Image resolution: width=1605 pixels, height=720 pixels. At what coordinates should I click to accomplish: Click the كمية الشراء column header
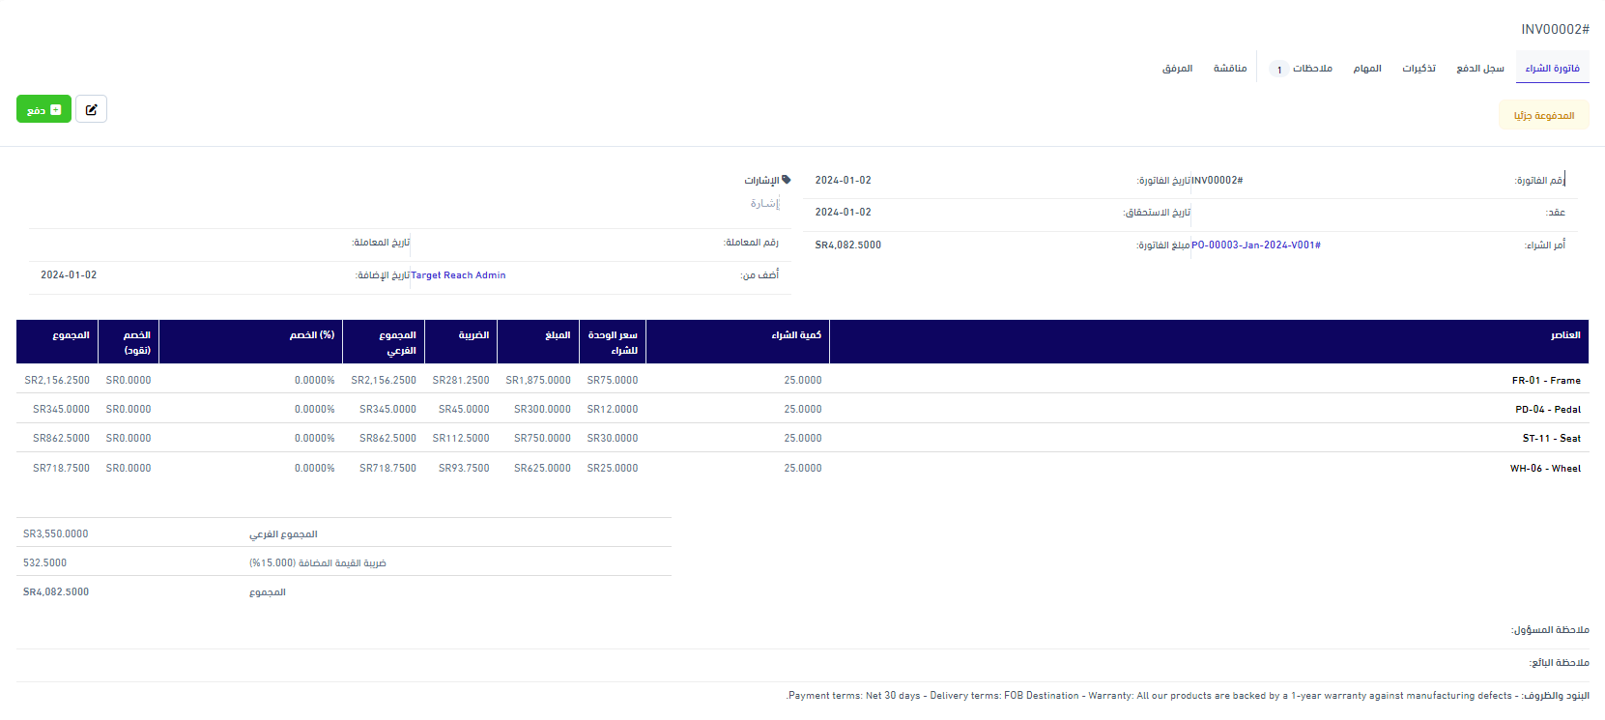[795, 335]
